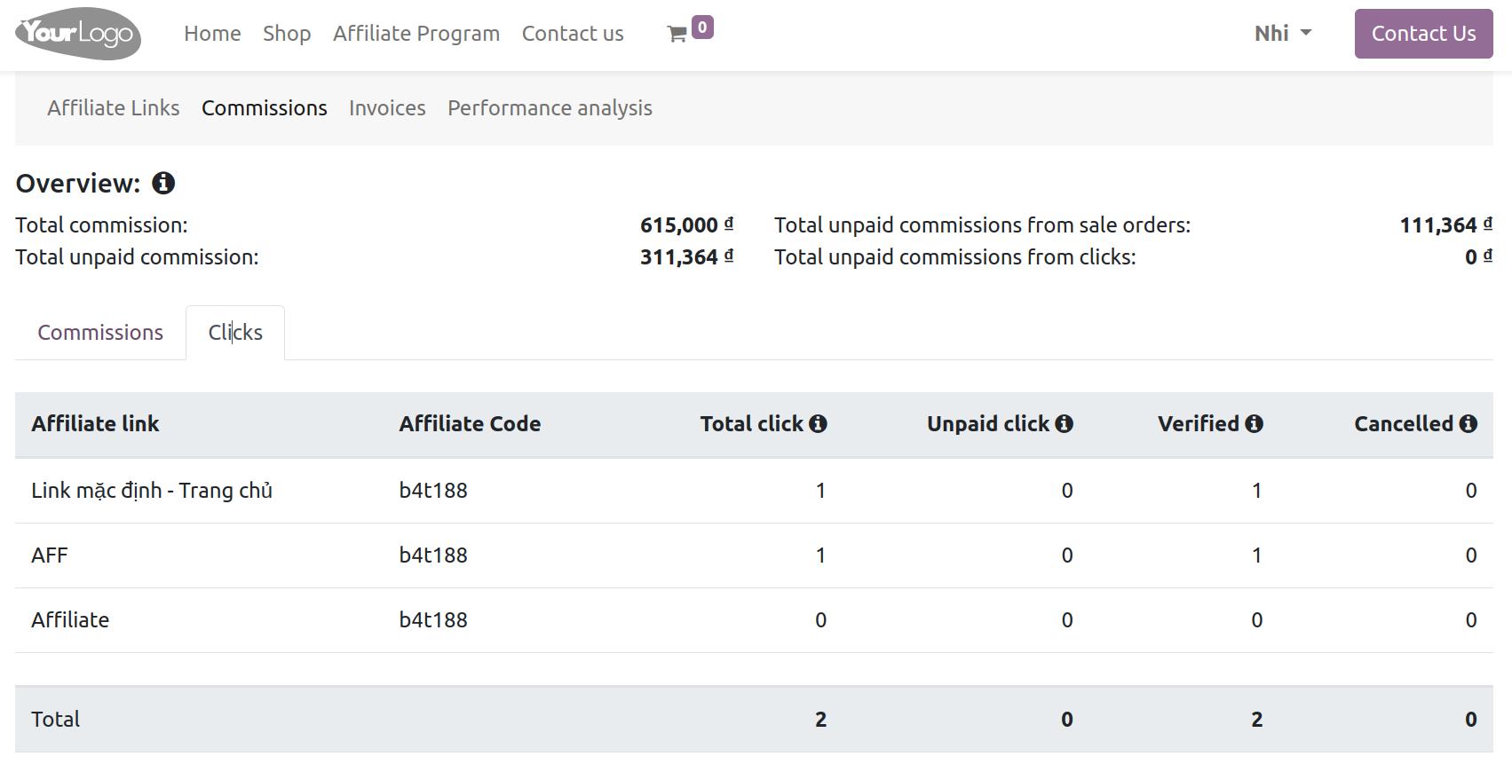Open Performance analysis section
Viewport: 1512px width, 772px height.
550,108
